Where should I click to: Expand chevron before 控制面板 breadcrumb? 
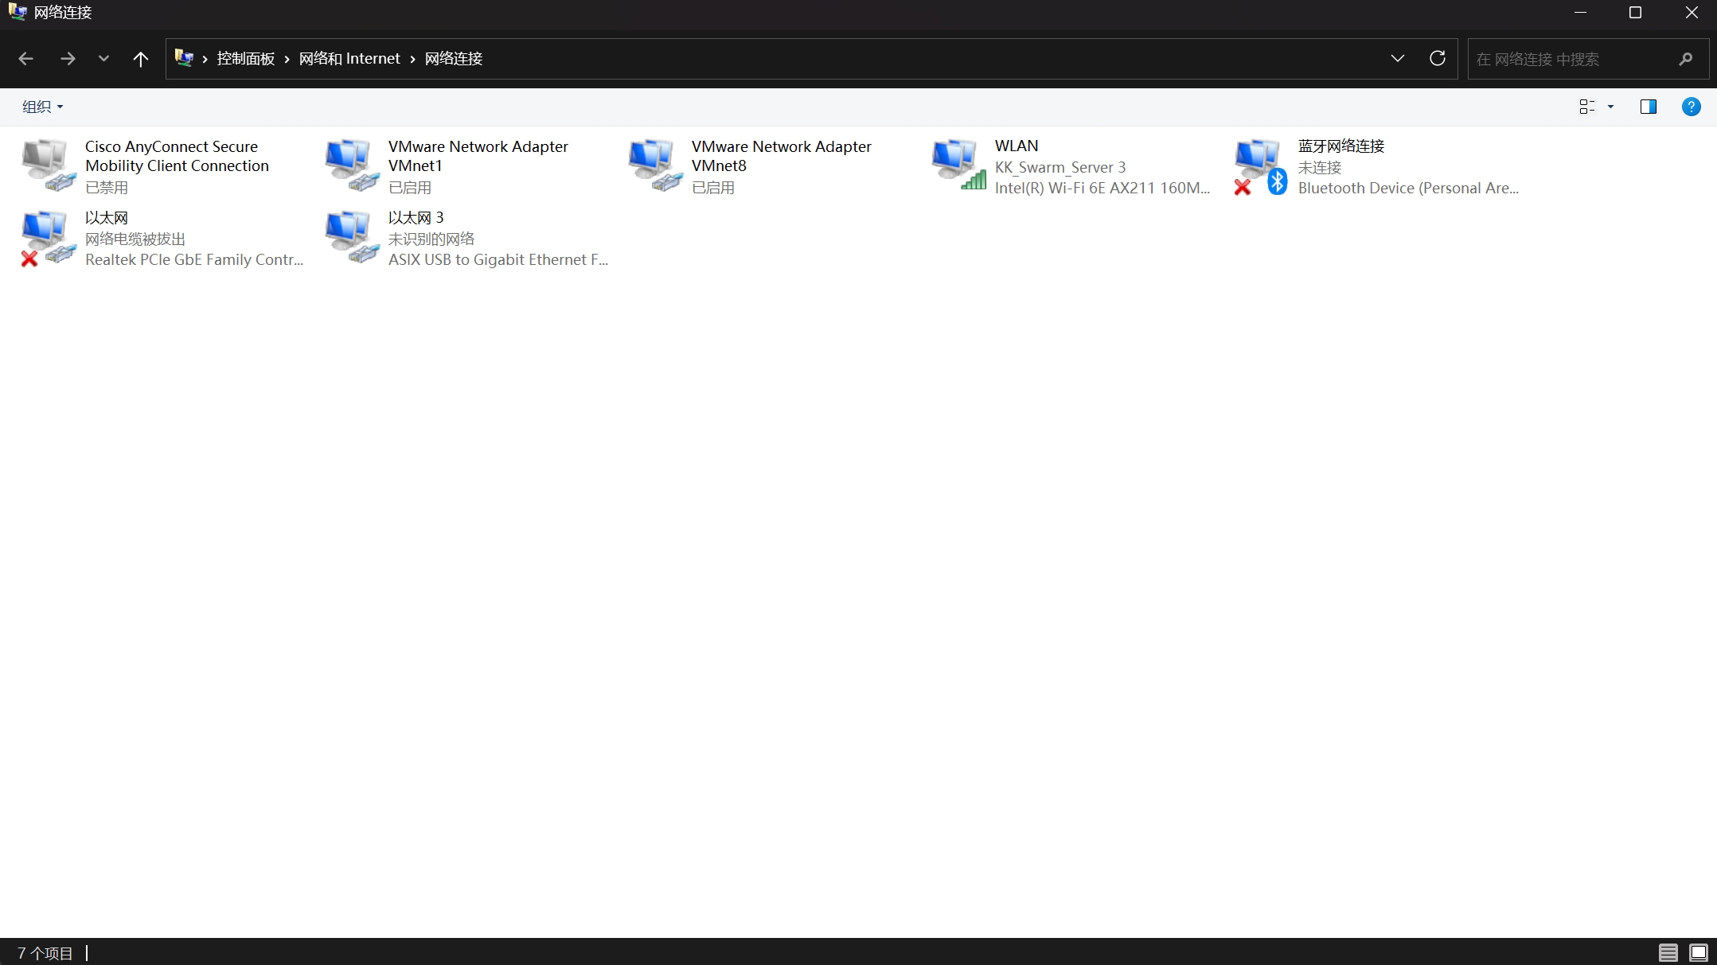(x=205, y=59)
